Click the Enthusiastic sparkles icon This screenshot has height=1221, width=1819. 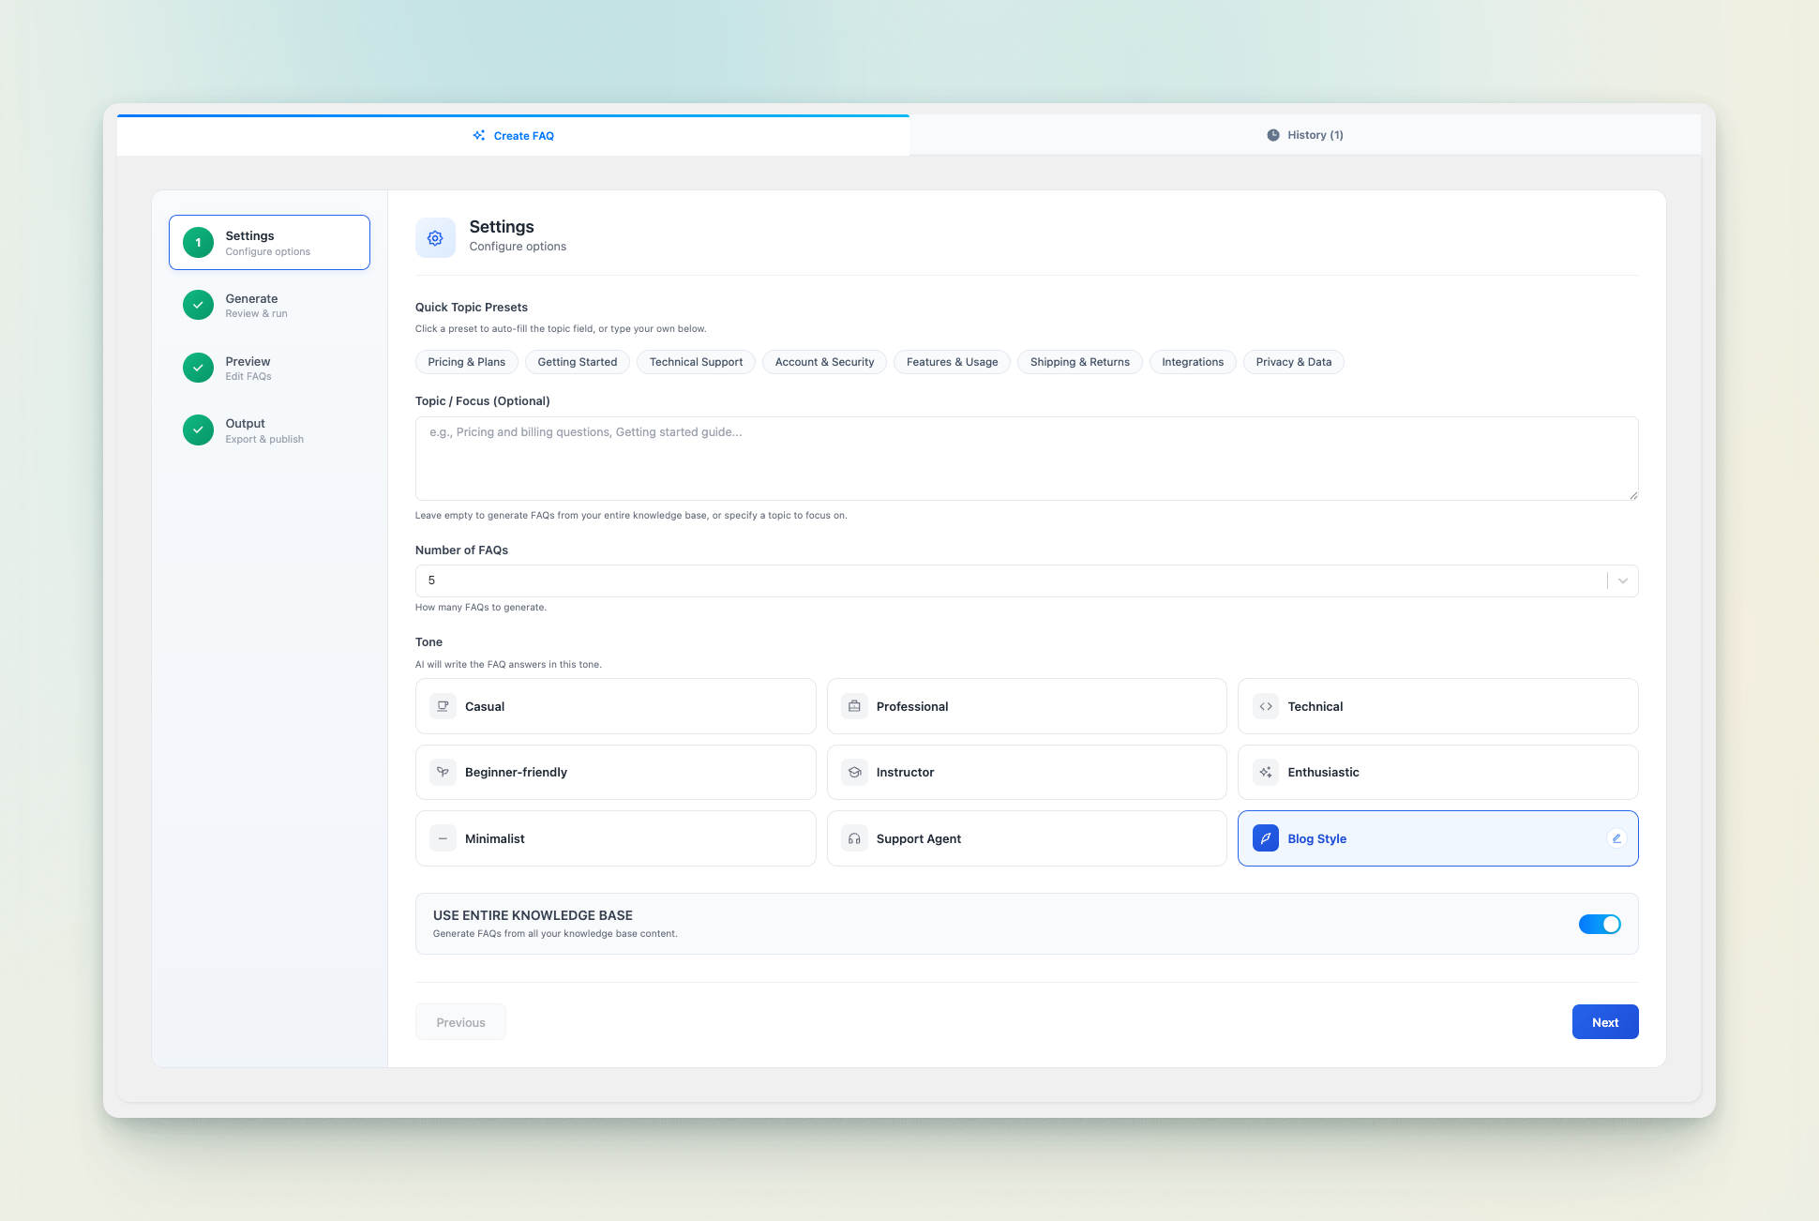pyautogui.click(x=1266, y=772)
